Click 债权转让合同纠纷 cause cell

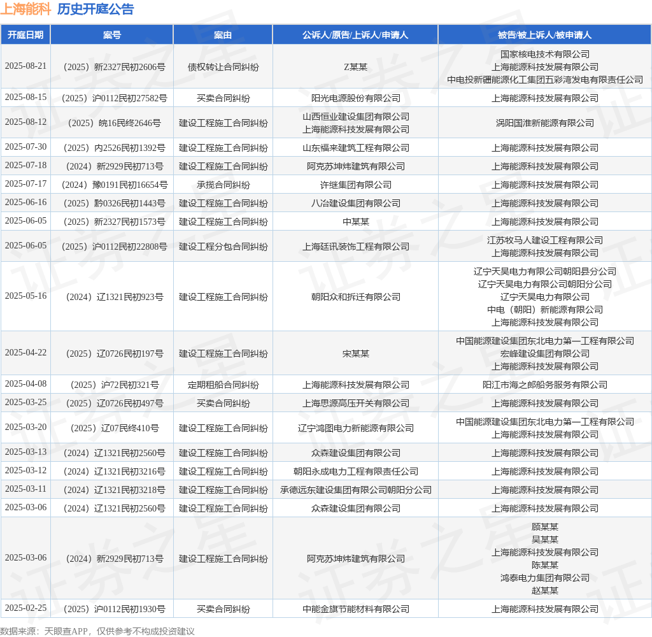click(x=223, y=67)
